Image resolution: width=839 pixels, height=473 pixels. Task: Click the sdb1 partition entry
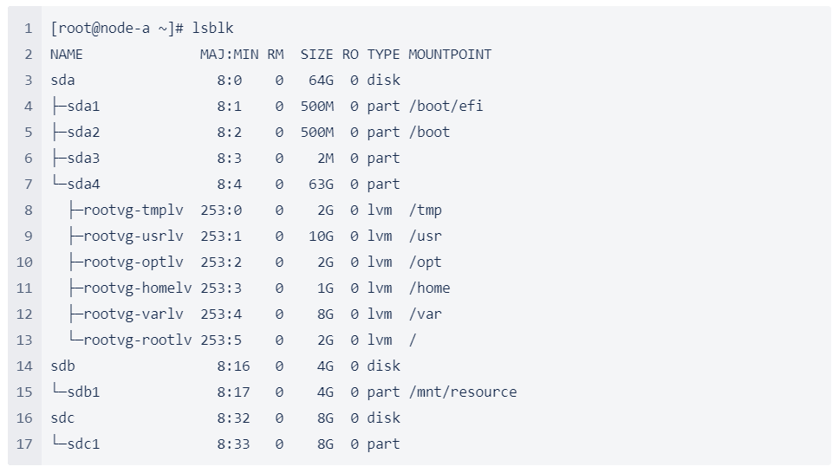pyautogui.click(x=83, y=392)
